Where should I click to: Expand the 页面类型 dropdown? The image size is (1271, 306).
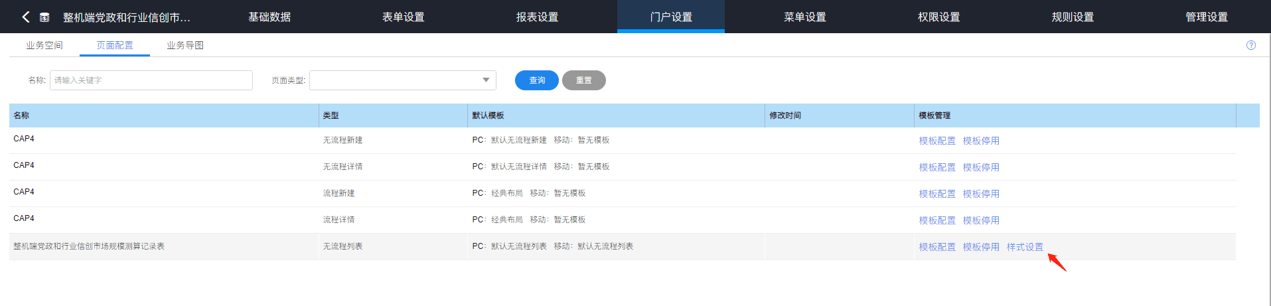pyautogui.click(x=403, y=80)
